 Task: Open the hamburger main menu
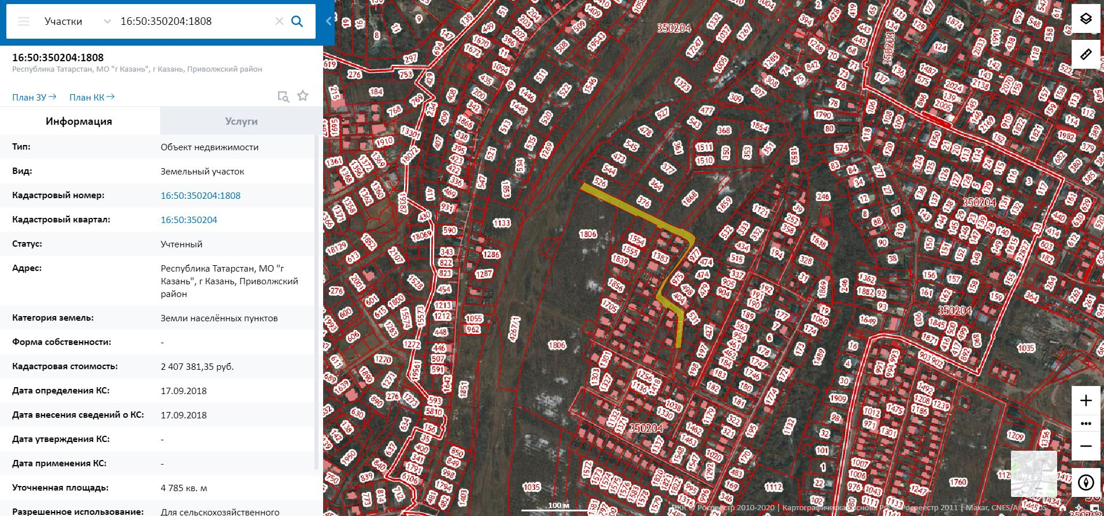pos(24,21)
